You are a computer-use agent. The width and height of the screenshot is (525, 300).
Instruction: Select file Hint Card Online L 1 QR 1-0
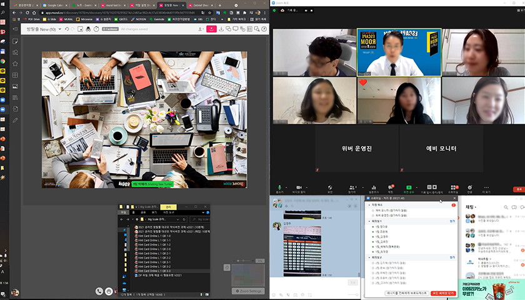pyautogui.click(x=154, y=236)
